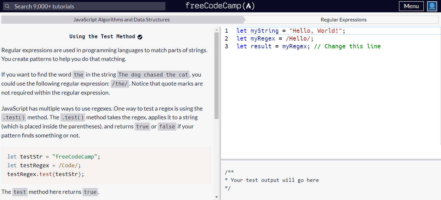
Task: Place cursor on the "Change this line" comment
Action: pyautogui.click(x=352, y=46)
